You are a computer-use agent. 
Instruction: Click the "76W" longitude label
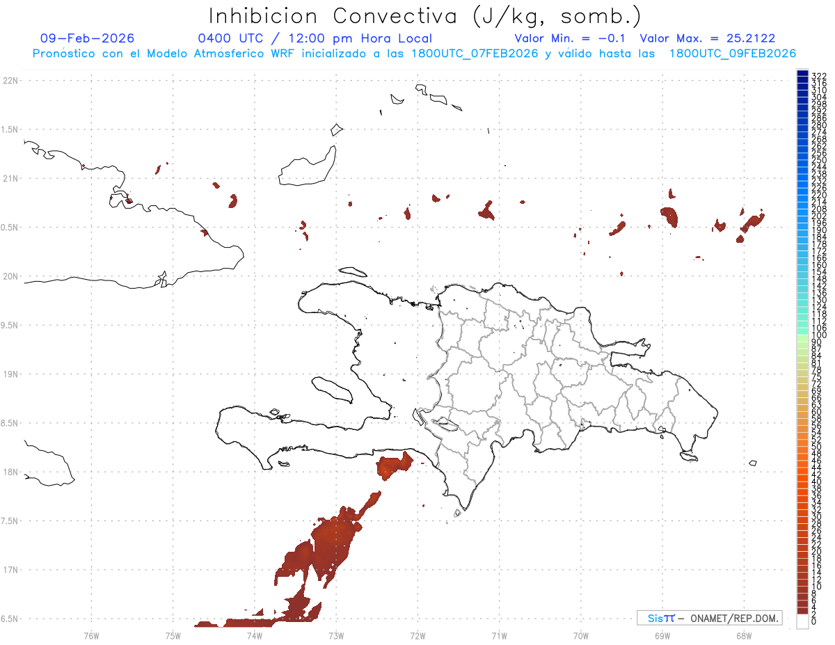[91, 636]
